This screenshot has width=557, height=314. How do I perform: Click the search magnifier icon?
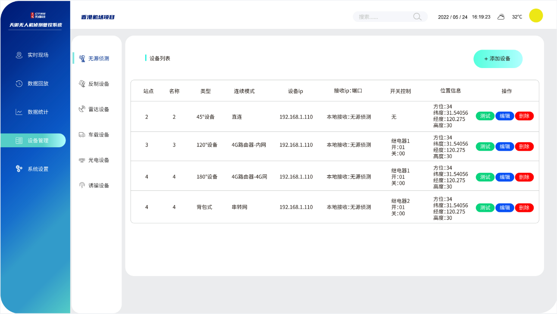[417, 17]
